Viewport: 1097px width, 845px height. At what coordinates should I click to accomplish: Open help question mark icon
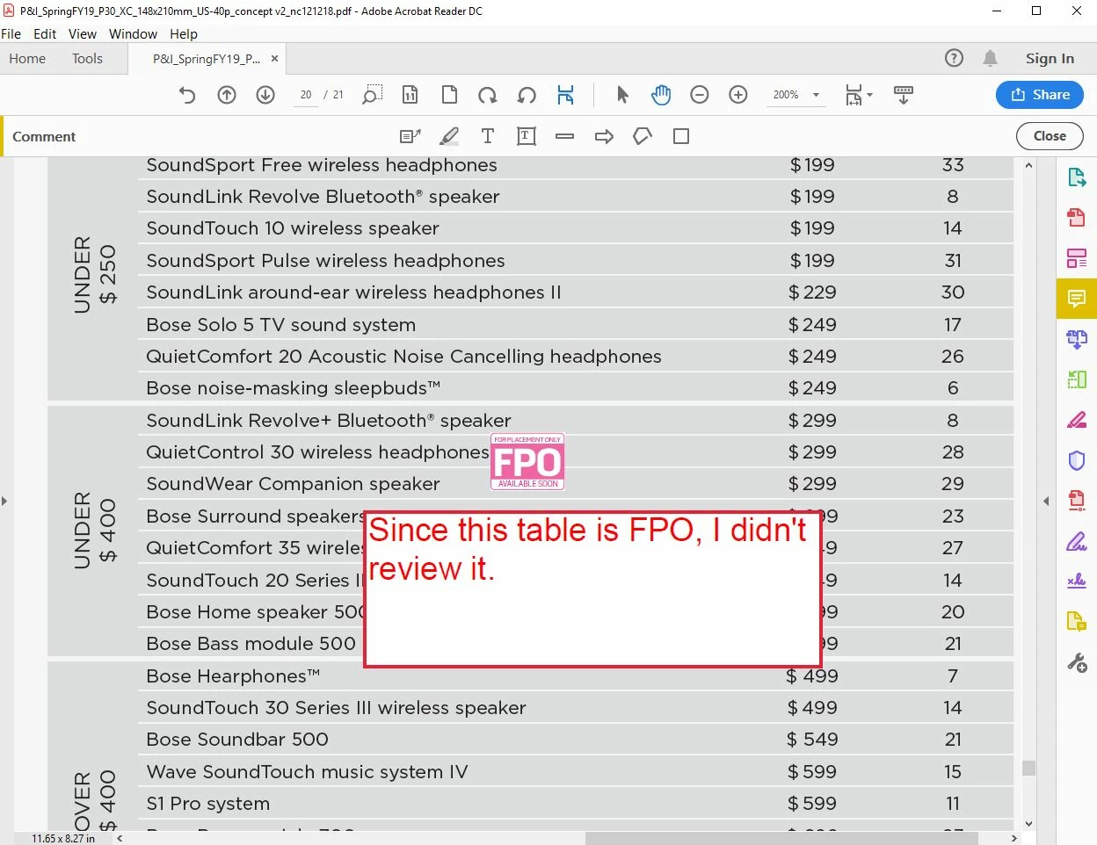point(954,58)
